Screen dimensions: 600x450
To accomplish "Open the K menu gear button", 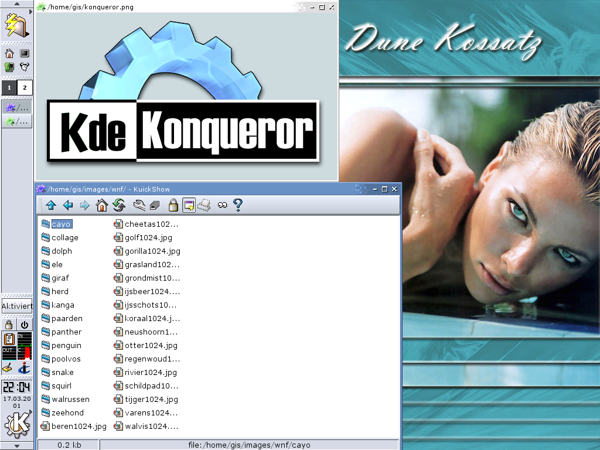I will pyautogui.click(x=16, y=424).
